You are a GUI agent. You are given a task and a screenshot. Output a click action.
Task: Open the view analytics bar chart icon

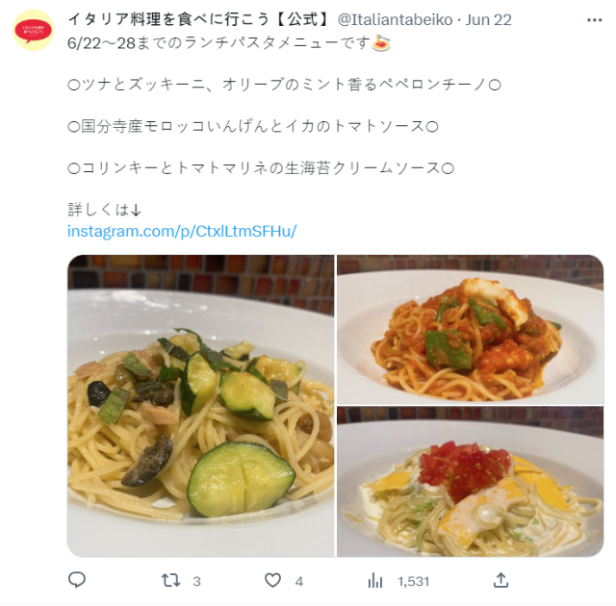pos(375,580)
